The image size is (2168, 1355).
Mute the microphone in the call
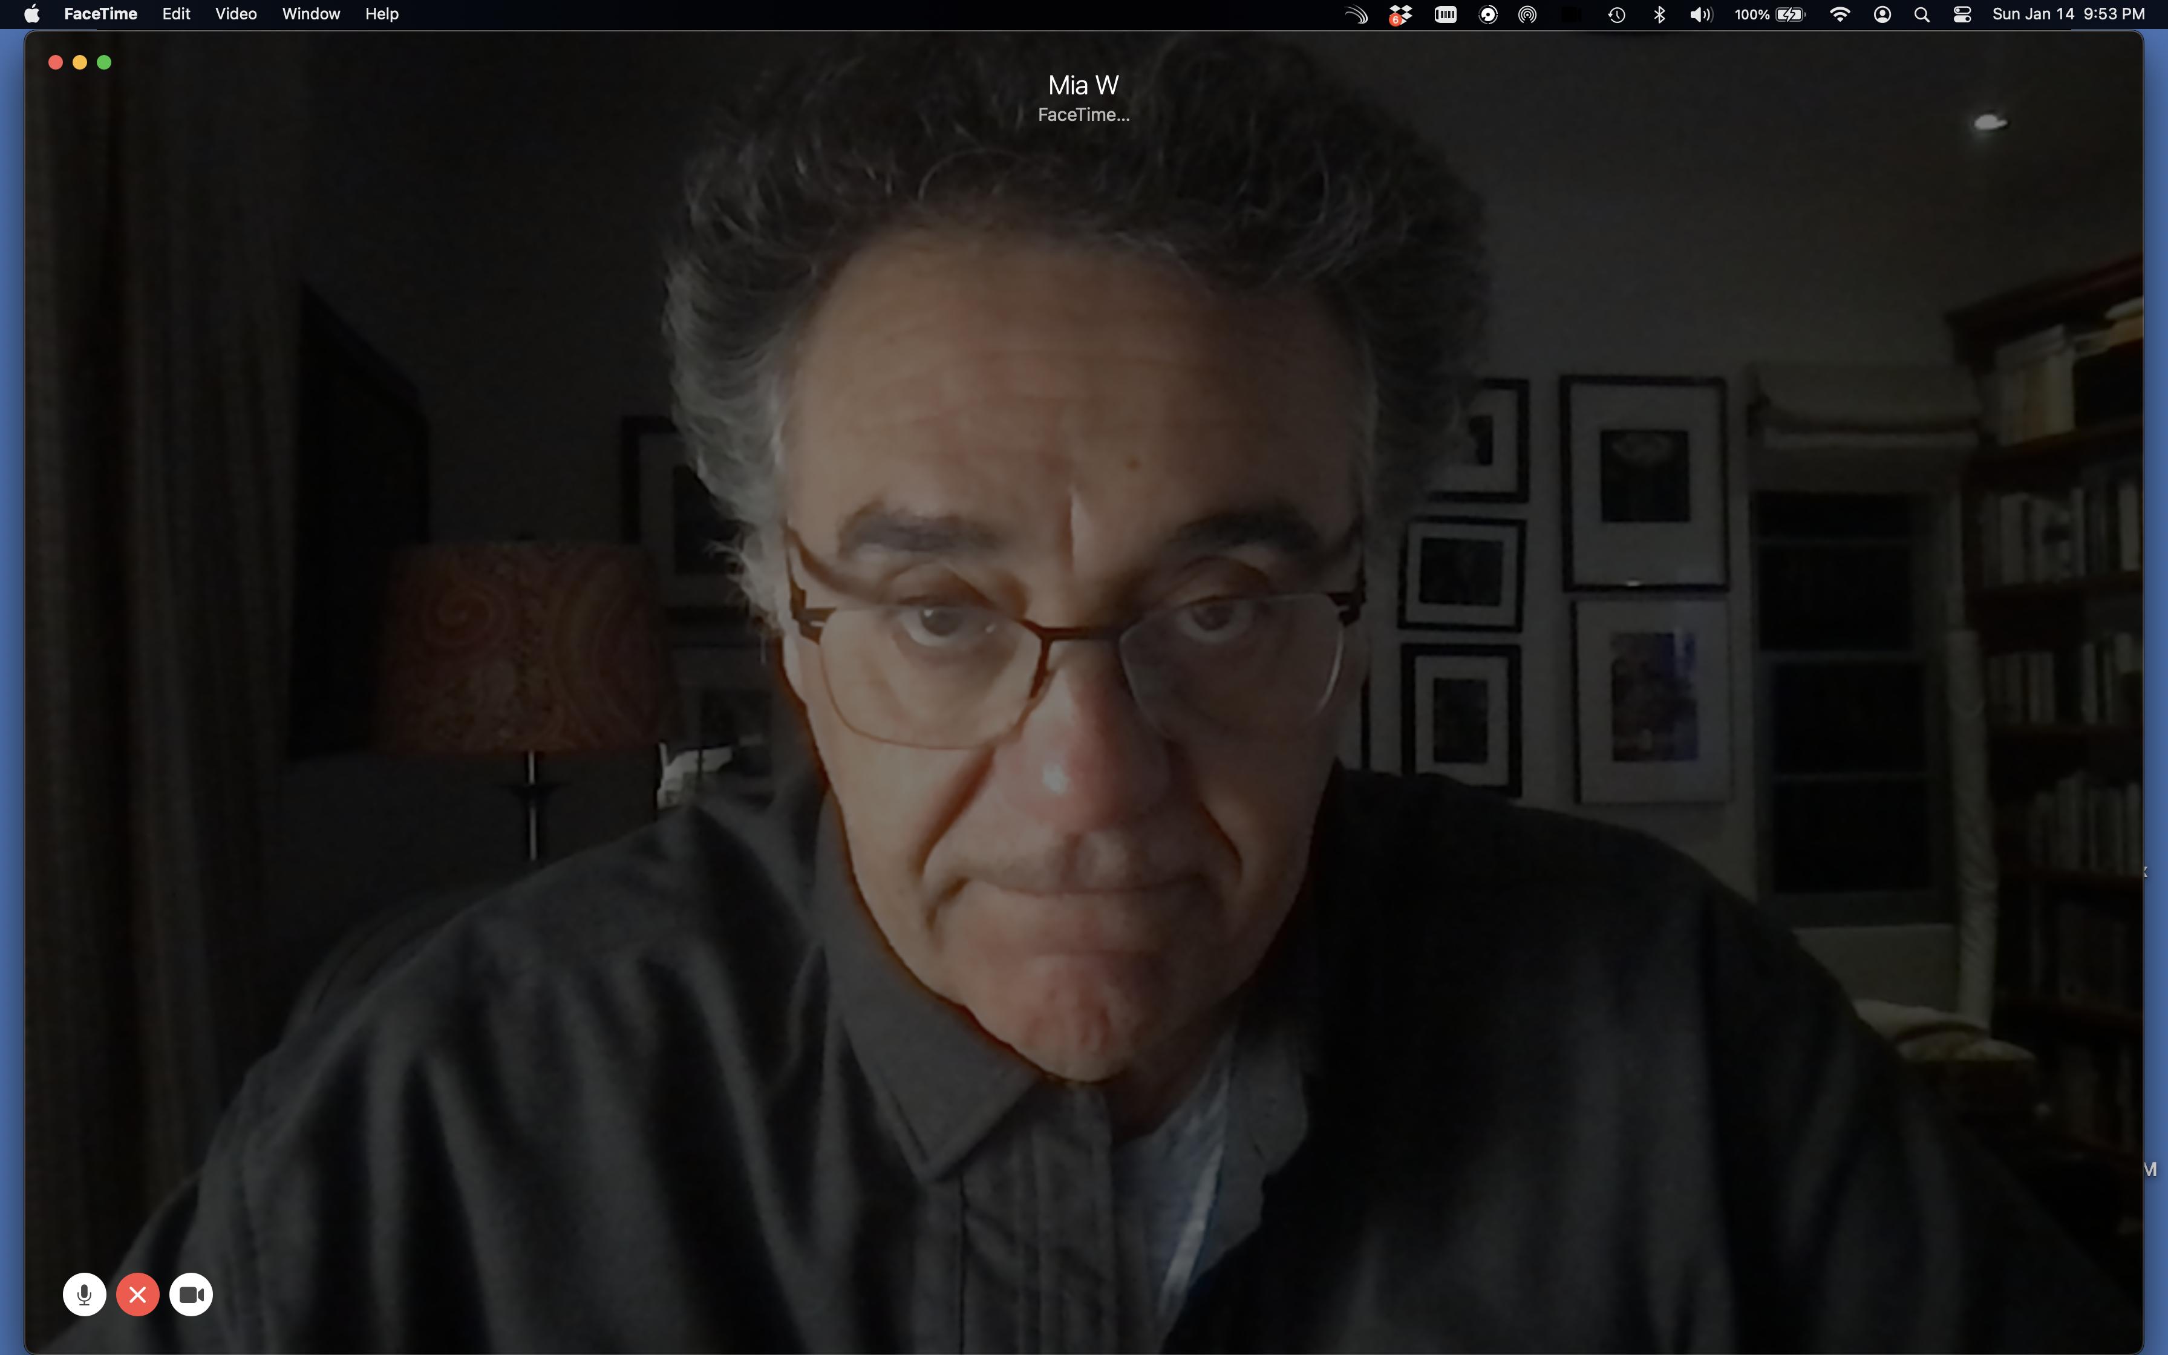coord(84,1294)
